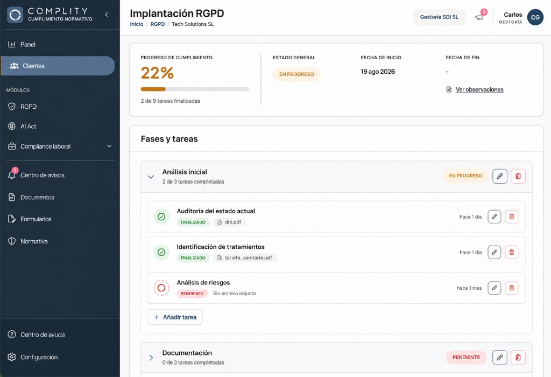Click the Centro de avisos bell icon

(x=12, y=175)
